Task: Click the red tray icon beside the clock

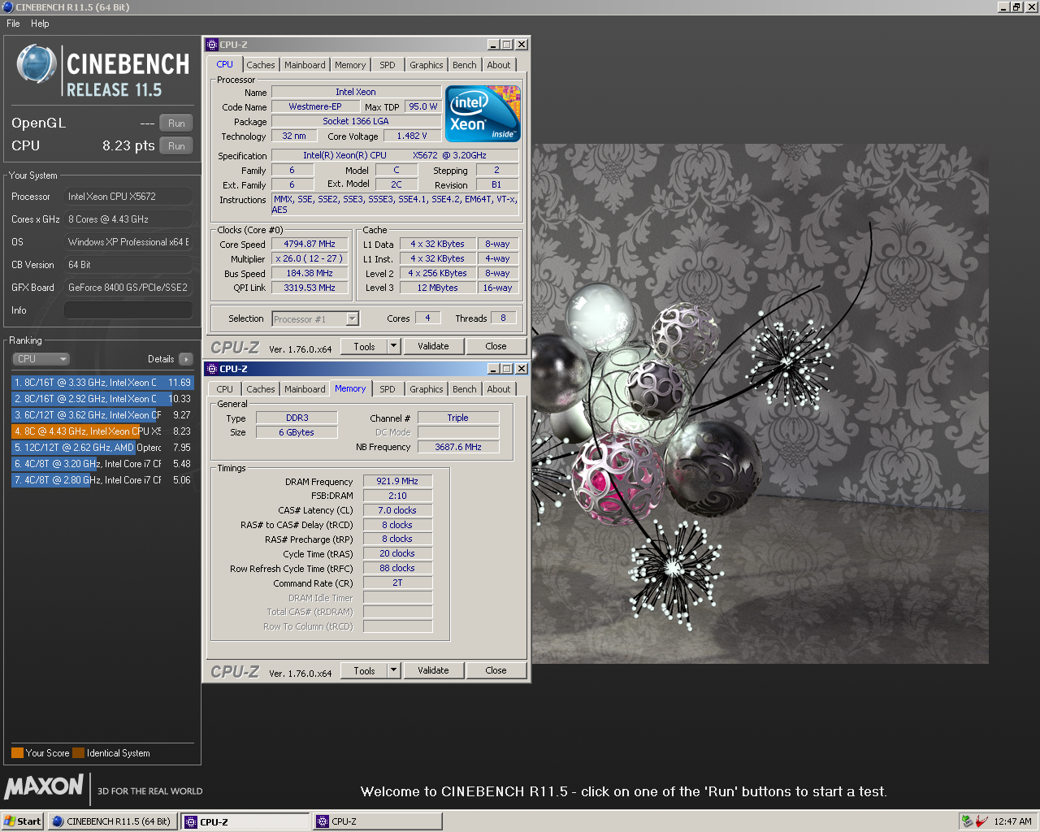Action: tap(981, 821)
